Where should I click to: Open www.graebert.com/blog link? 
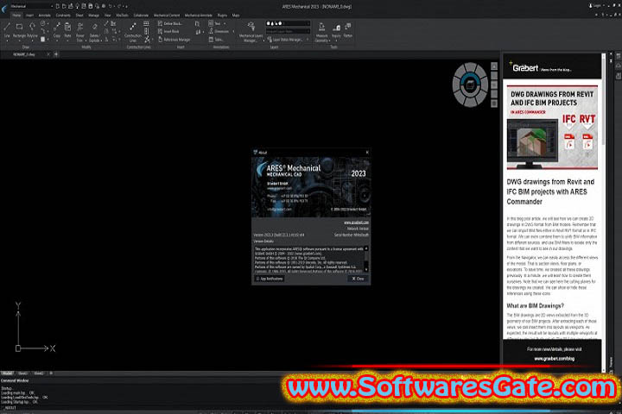(x=554, y=359)
